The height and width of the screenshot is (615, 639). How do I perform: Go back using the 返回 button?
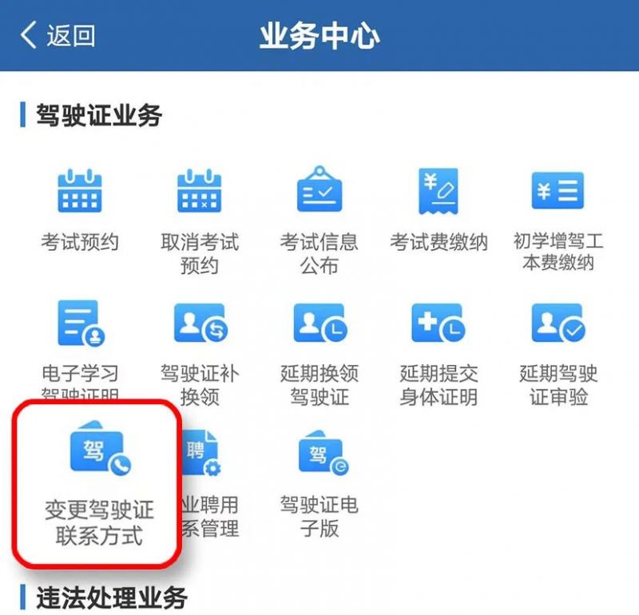58,35
